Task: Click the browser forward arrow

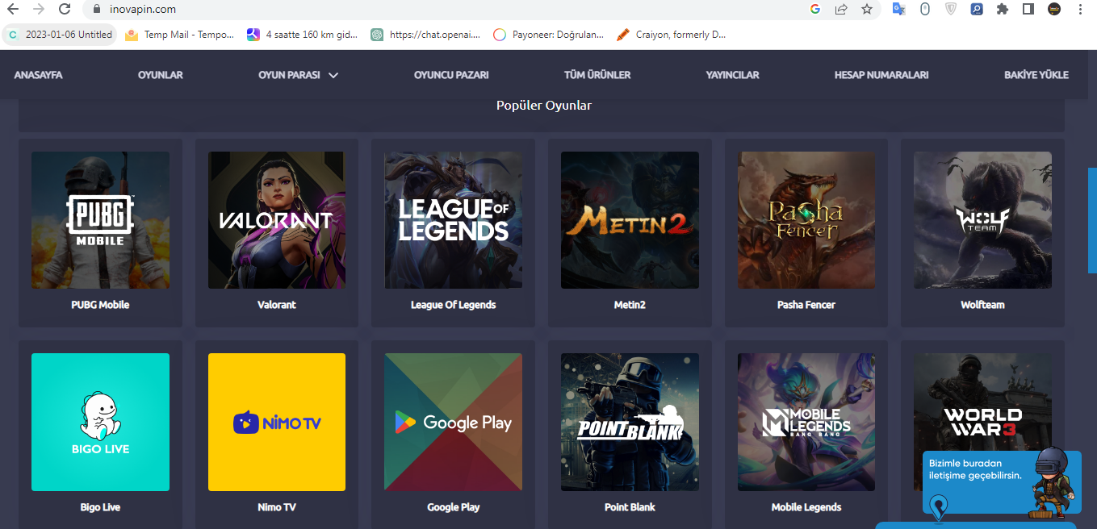Action: coord(39,10)
